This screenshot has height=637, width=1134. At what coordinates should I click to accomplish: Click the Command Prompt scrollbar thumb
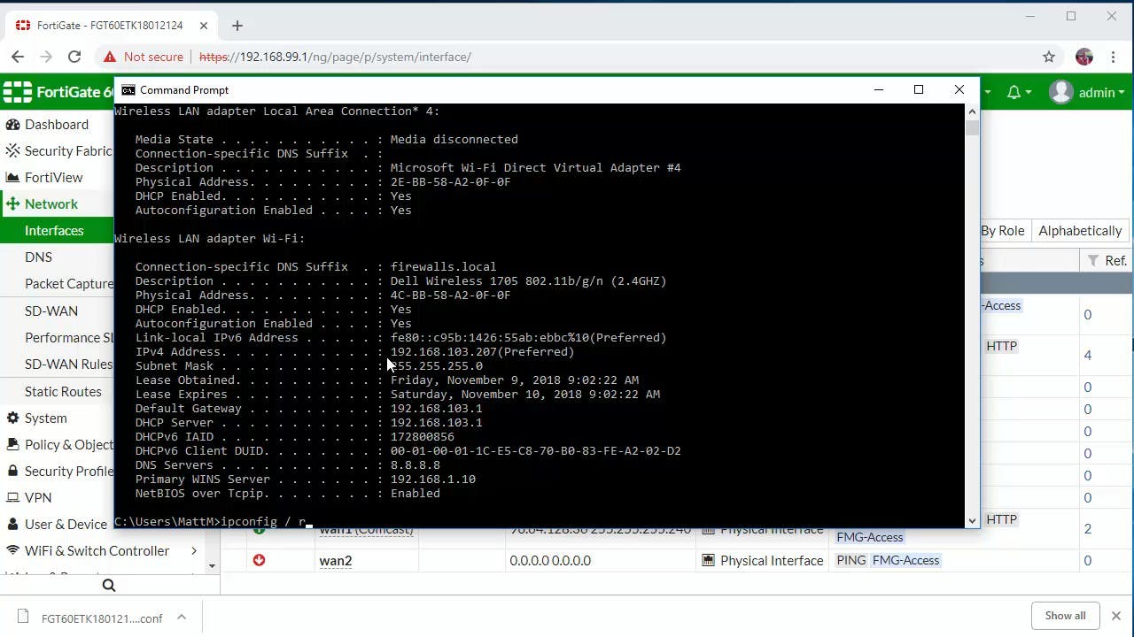(x=972, y=128)
